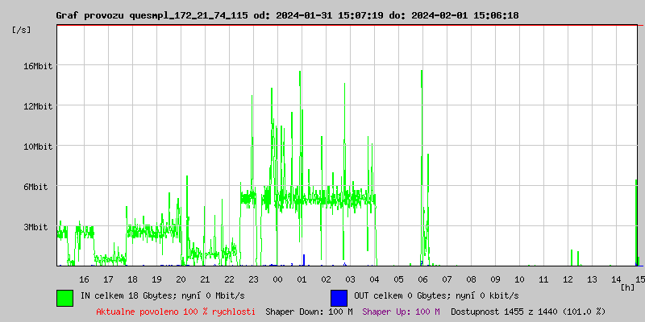
Task: Select the 3Mbit y-axis label
Action: [37, 227]
